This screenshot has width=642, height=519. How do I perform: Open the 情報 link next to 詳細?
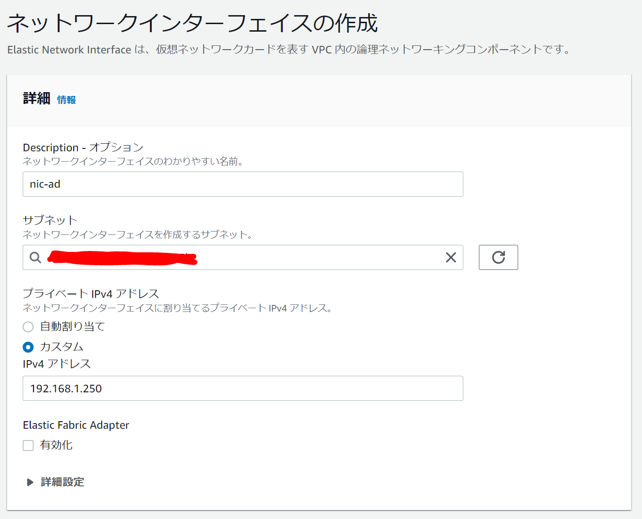pos(67,100)
